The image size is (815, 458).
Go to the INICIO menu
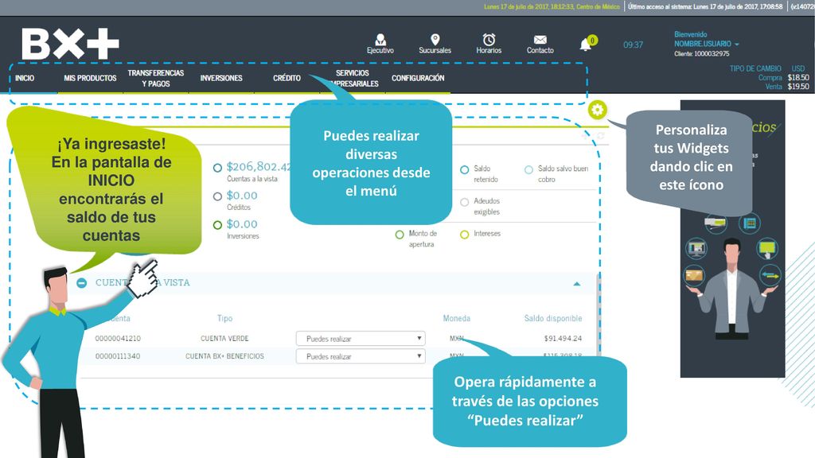pos(25,78)
